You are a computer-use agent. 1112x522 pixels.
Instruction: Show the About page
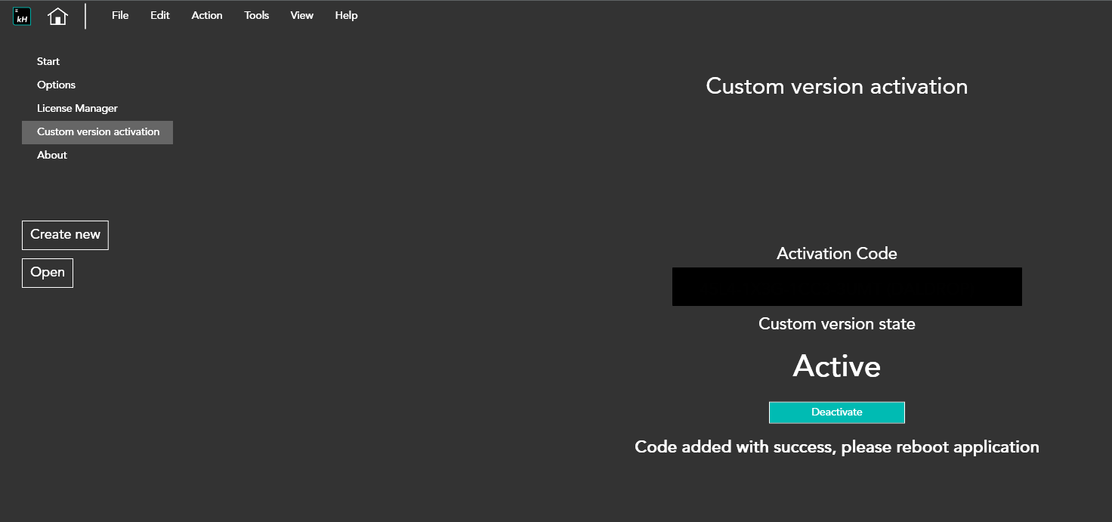[x=52, y=155]
